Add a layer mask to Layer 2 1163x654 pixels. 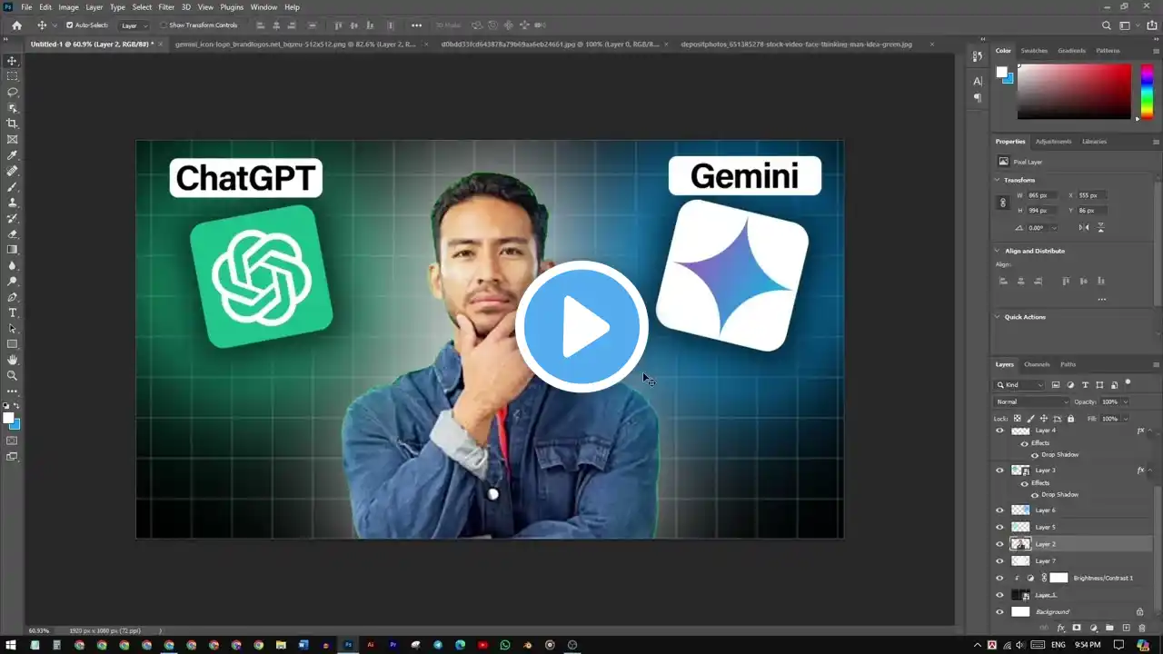pyautogui.click(x=1077, y=628)
